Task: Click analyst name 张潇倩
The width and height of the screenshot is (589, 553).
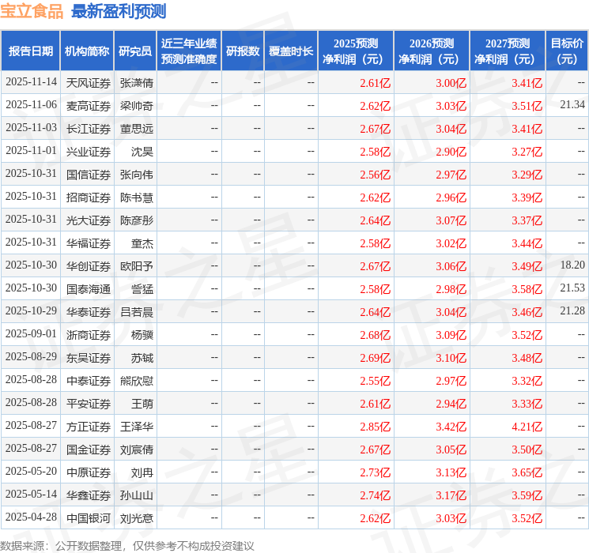Action: coord(136,83)
